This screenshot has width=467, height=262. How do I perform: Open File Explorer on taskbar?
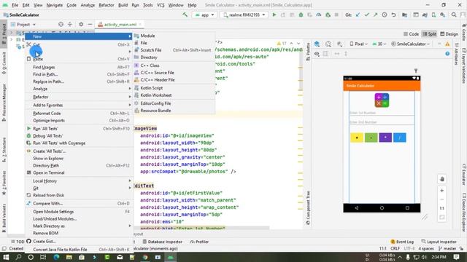[69, 257]
